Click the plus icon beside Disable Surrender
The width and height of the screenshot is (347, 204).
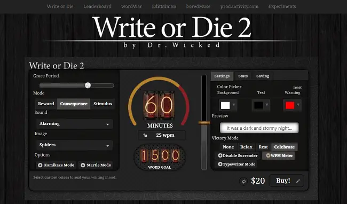point(220,155)
